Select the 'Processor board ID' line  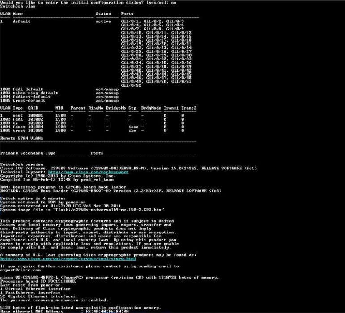38,281
